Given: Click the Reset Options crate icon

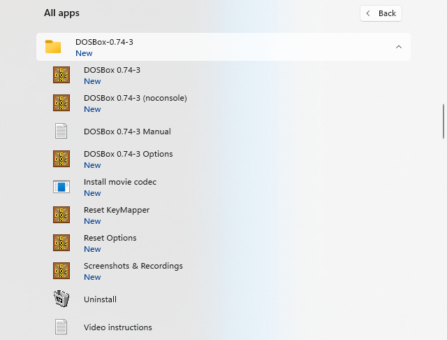Looking at the screenshot, I should (x=61, y=243).
